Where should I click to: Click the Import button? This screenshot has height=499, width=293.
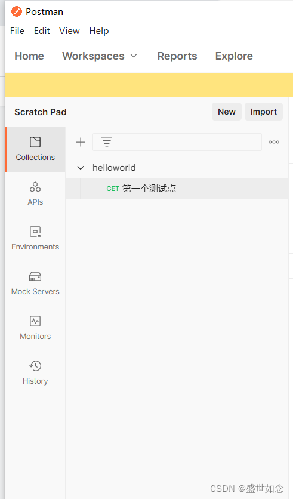pyautogui.click(x=264, y=112)
